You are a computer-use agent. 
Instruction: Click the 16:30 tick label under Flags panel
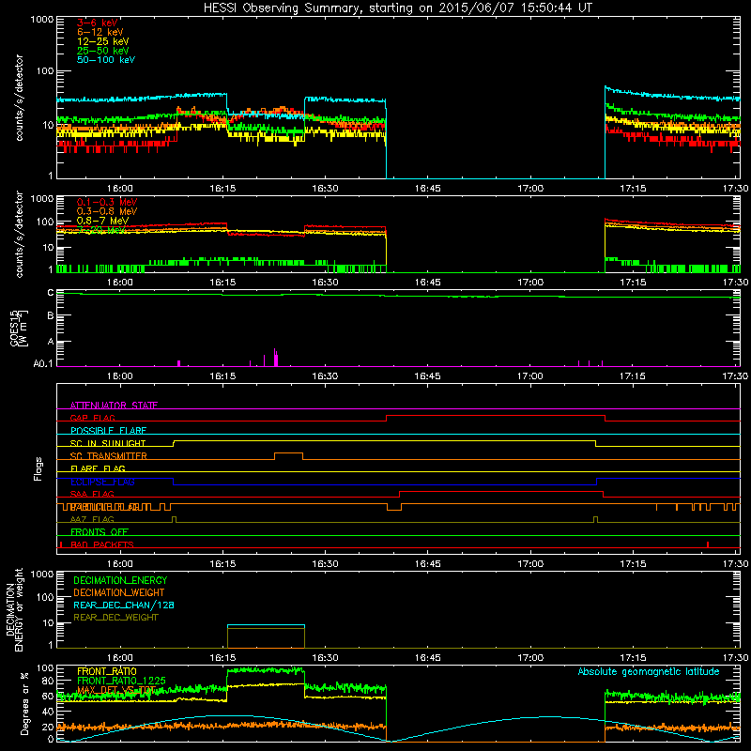click(325, 564)
